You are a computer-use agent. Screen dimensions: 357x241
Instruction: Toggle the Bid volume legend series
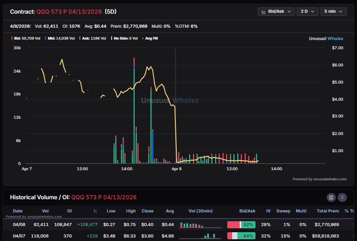(26, 38)
